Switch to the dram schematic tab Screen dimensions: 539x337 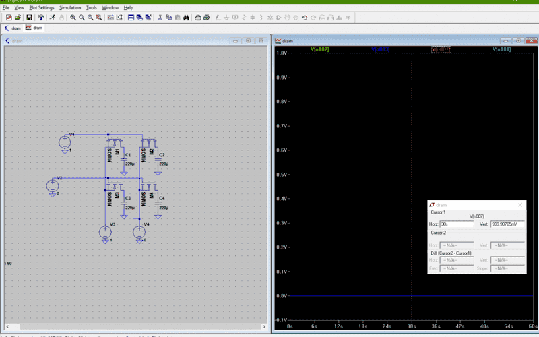click(13, 28)
